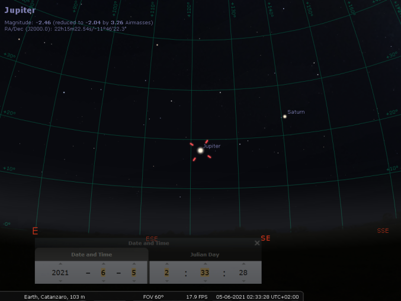Click the Jupiter heading in info panel
This screenshot has width=401, height=301.
coord(20,10)
